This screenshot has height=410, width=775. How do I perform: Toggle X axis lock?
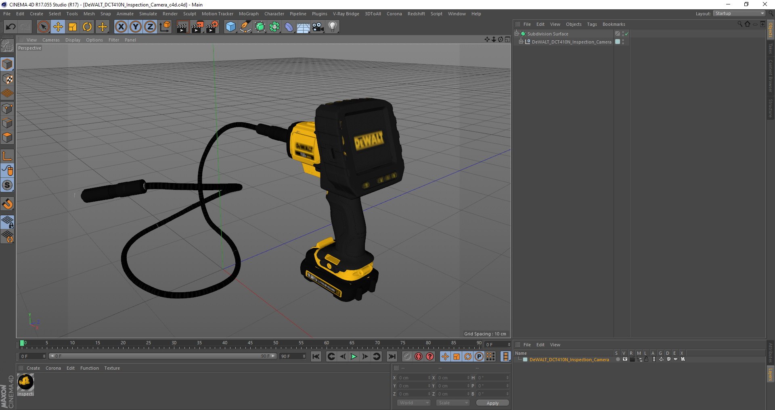121,27
